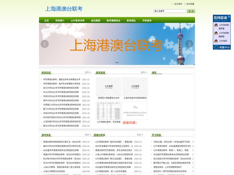Open 心叶港澳台联考【金华站讲座】 entry
The width and height of the screenshot is (234, 175).
coord(114,142)
